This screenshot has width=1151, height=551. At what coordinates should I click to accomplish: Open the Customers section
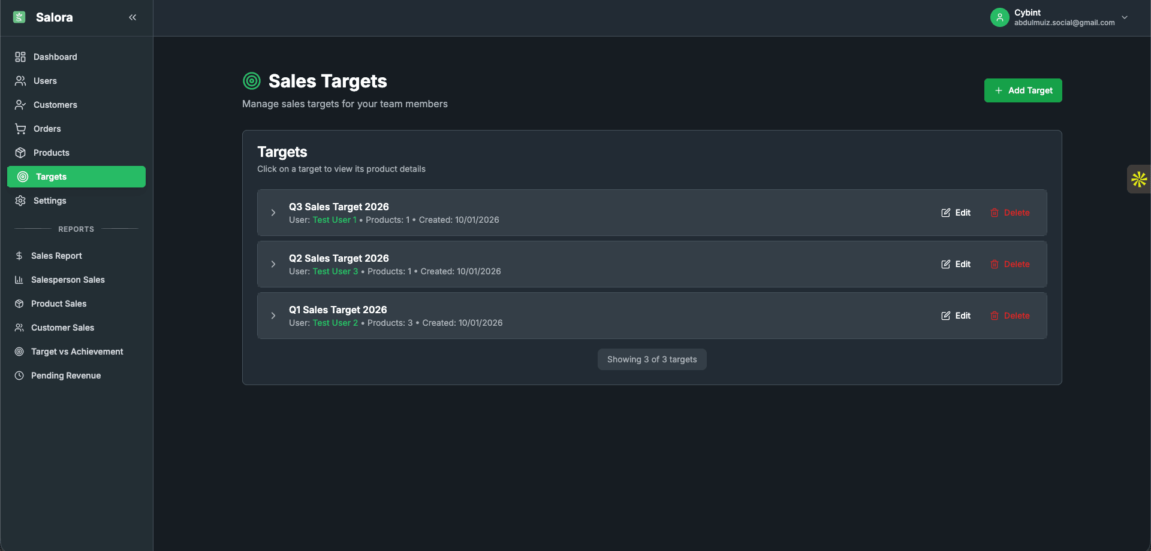[x=55, y=105]
